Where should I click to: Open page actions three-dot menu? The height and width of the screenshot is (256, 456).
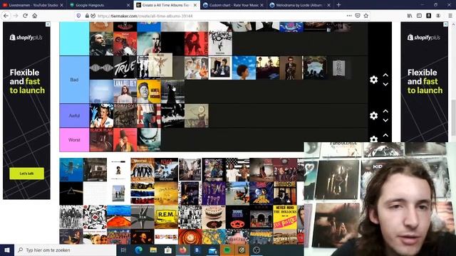click(x=349, y=16)
